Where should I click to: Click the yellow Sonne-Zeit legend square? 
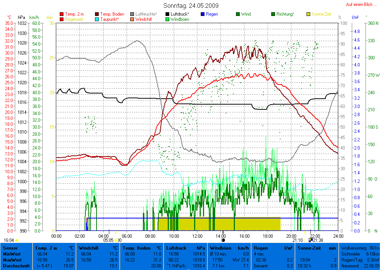tap(308, 14)
